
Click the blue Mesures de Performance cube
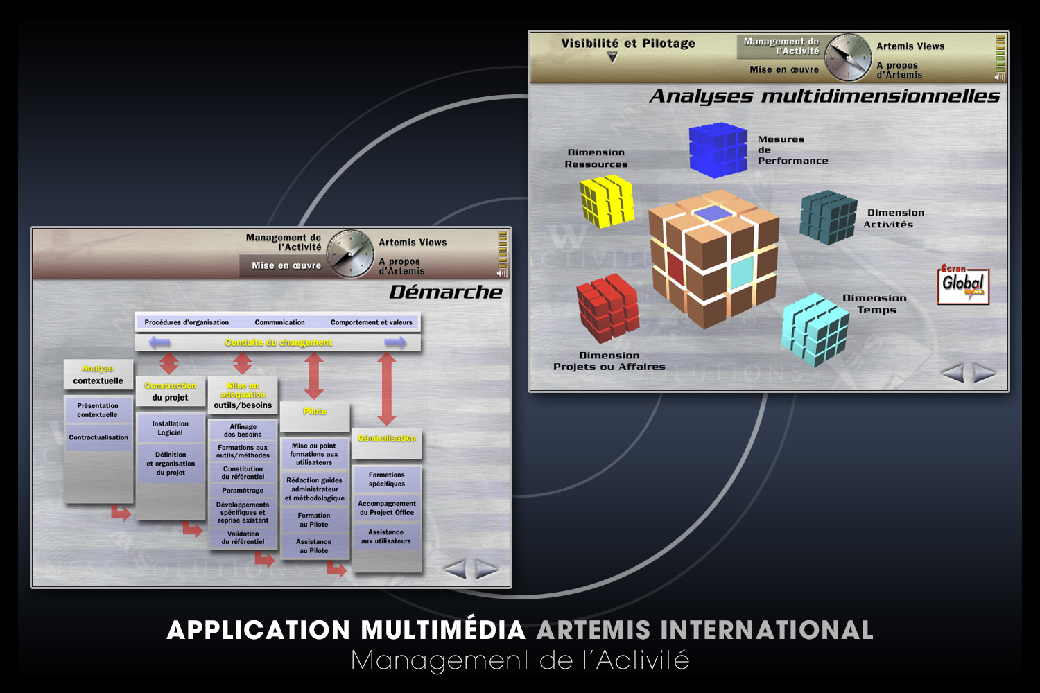click(718, 149)
